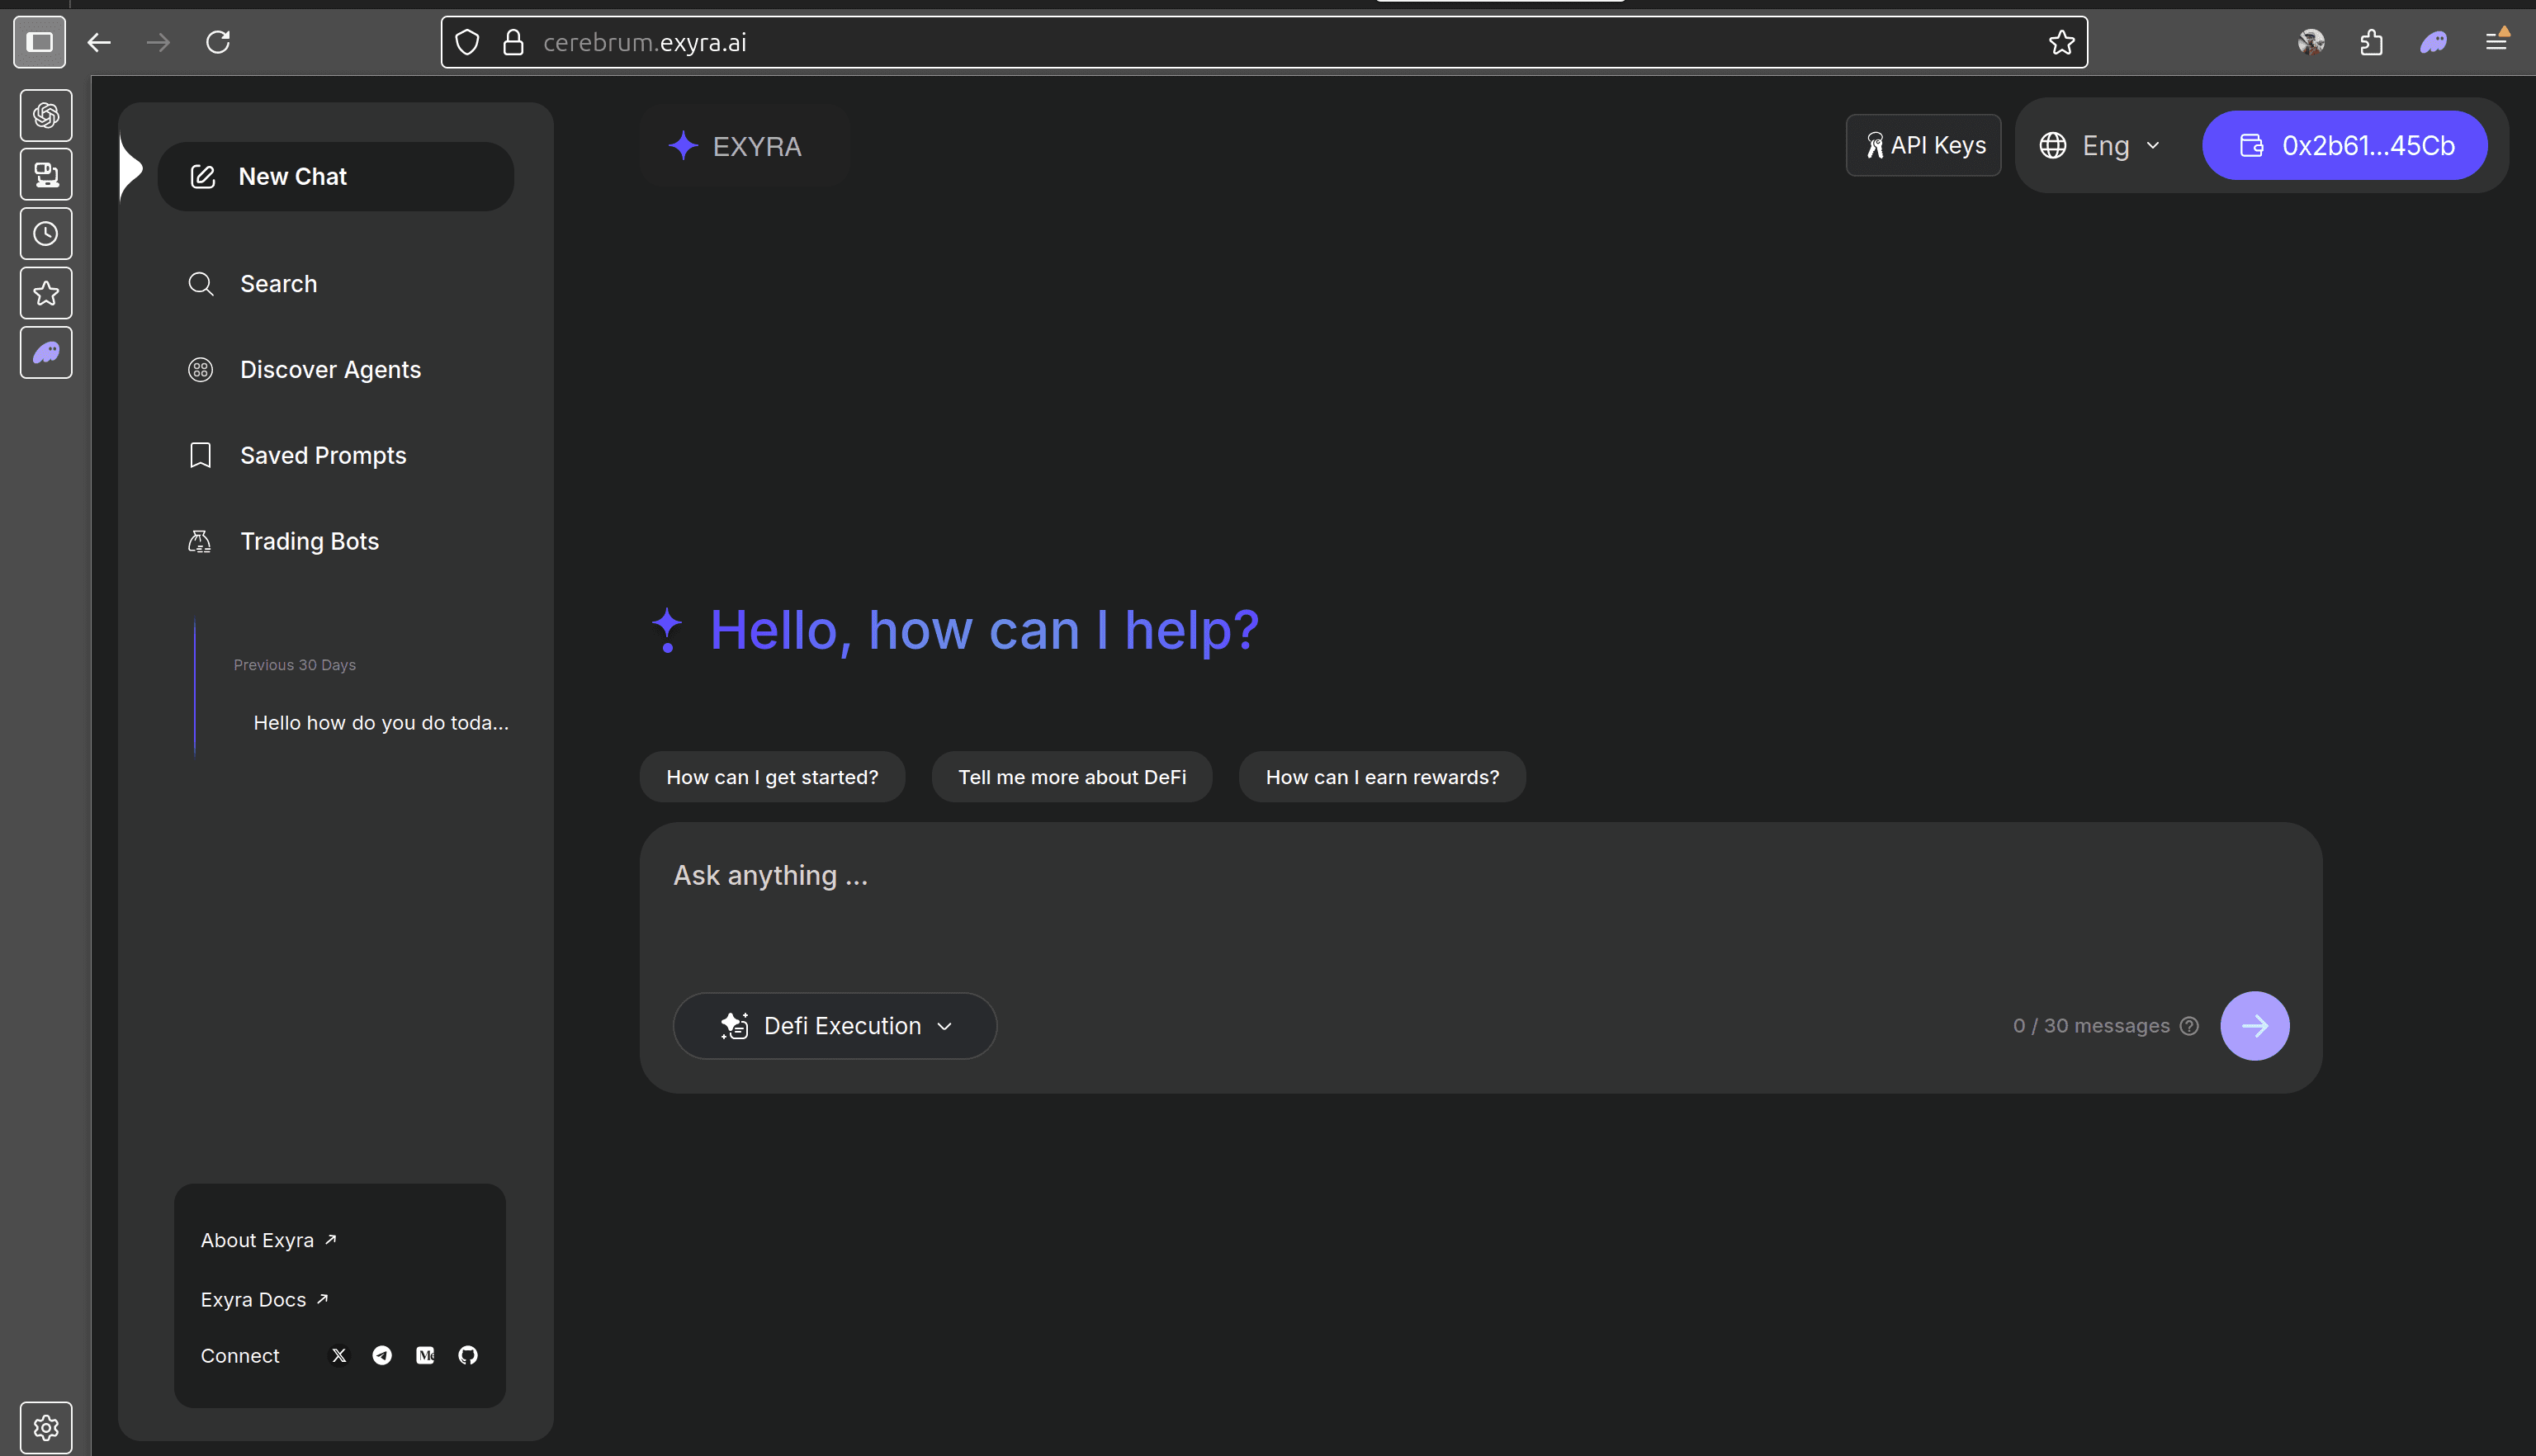Screen dimensions: 2536x1456
Task: Open ChatGPT sidebar panel icon
Action: pos(46,115)
